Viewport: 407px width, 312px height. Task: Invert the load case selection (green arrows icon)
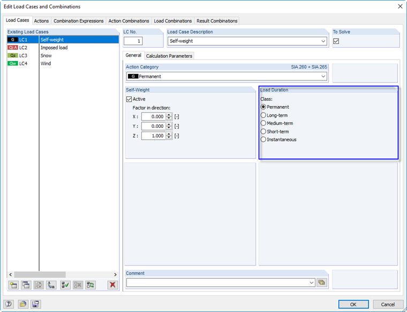(91, 285)
